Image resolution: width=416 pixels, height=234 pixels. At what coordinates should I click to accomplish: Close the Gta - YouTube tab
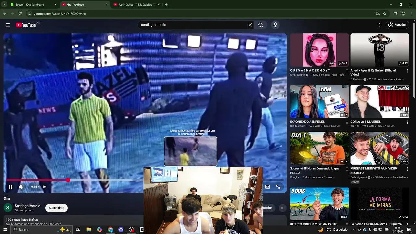pos(107,5)
